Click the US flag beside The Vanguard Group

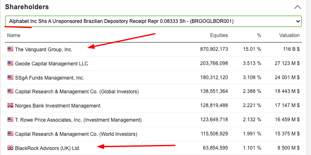(10, 49)
